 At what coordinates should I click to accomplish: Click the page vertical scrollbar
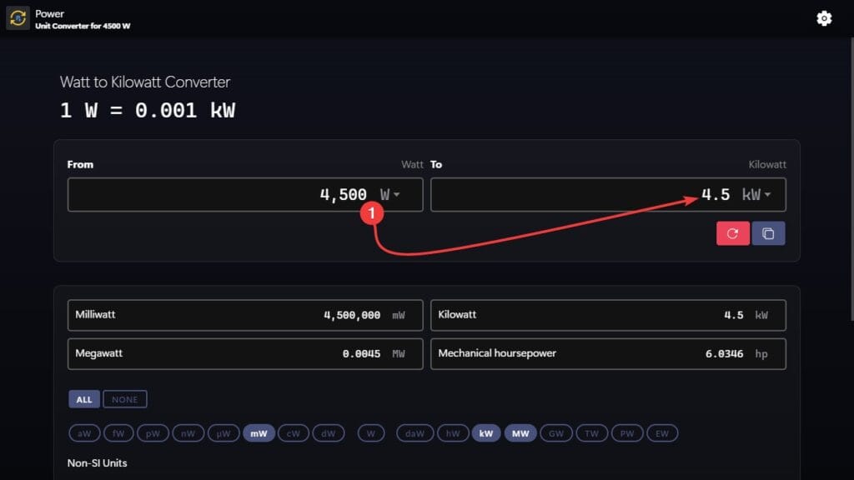point(851,180)
